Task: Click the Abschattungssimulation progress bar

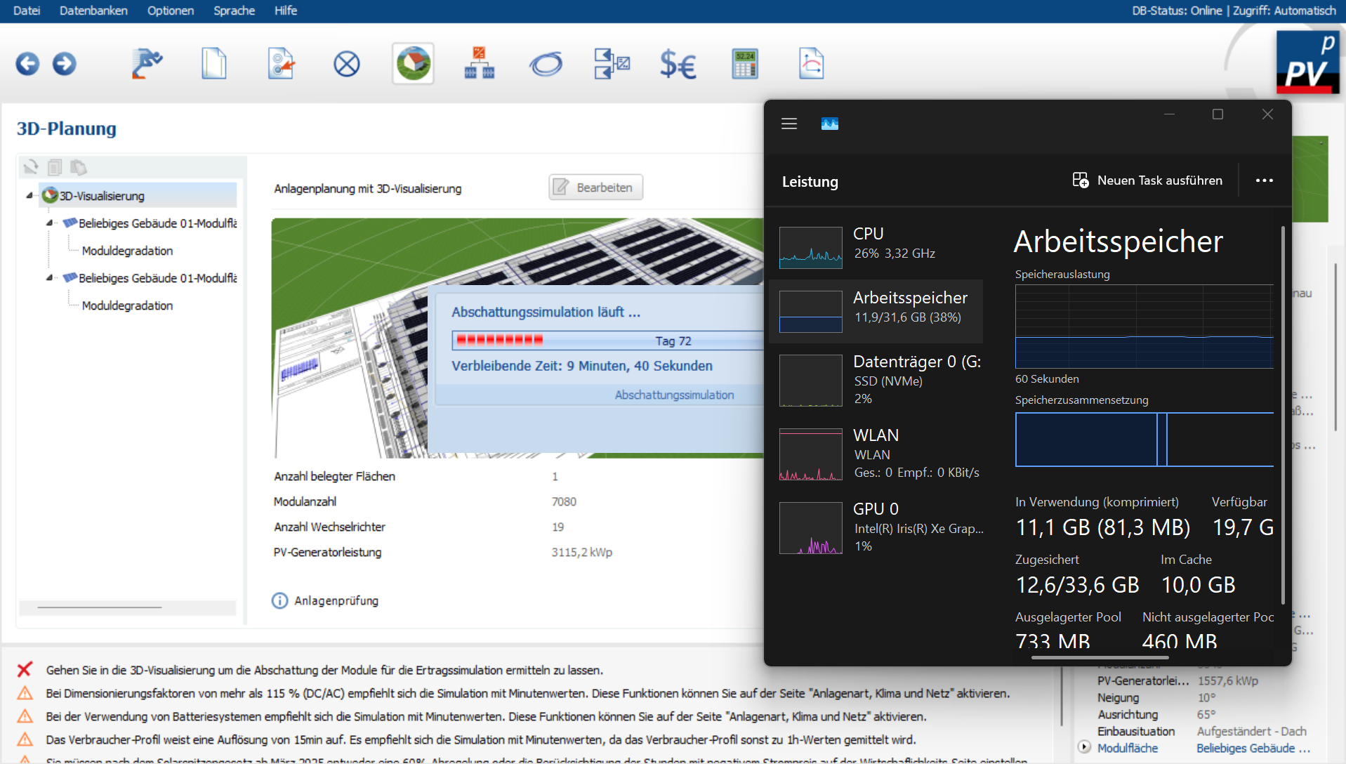Action: tap(607, 341)
